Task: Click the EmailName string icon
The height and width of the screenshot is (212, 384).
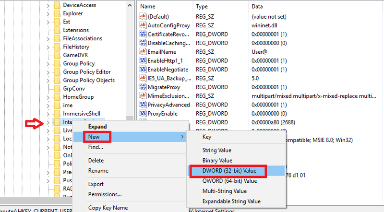Action: coord(143,52)
